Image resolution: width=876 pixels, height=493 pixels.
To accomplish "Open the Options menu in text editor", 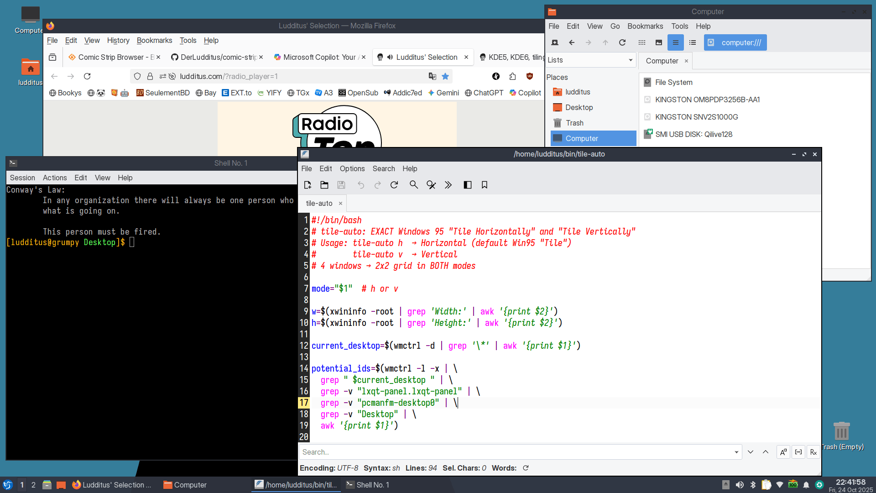I will tap(352, 168).
